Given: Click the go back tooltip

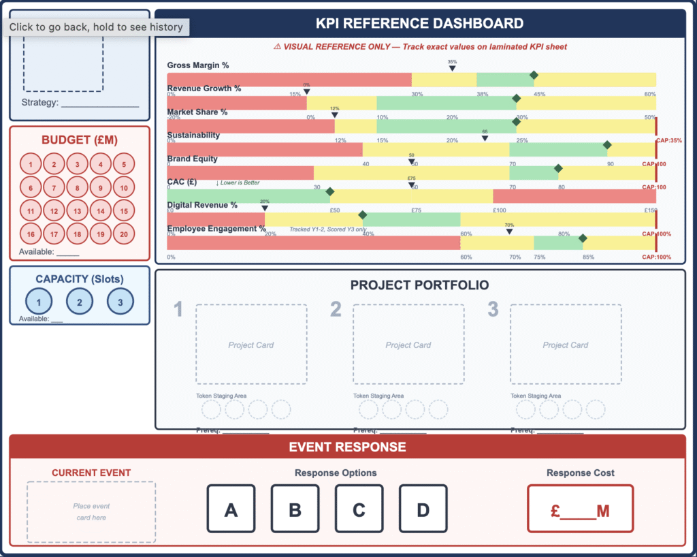Looking at the screenshot, I should pos(96,27).
